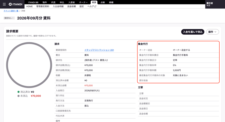This screenshot has width=225, height=122.
Task: Open the イタンジテストマンション 201 contract link
Action: [x=99, y=50]
